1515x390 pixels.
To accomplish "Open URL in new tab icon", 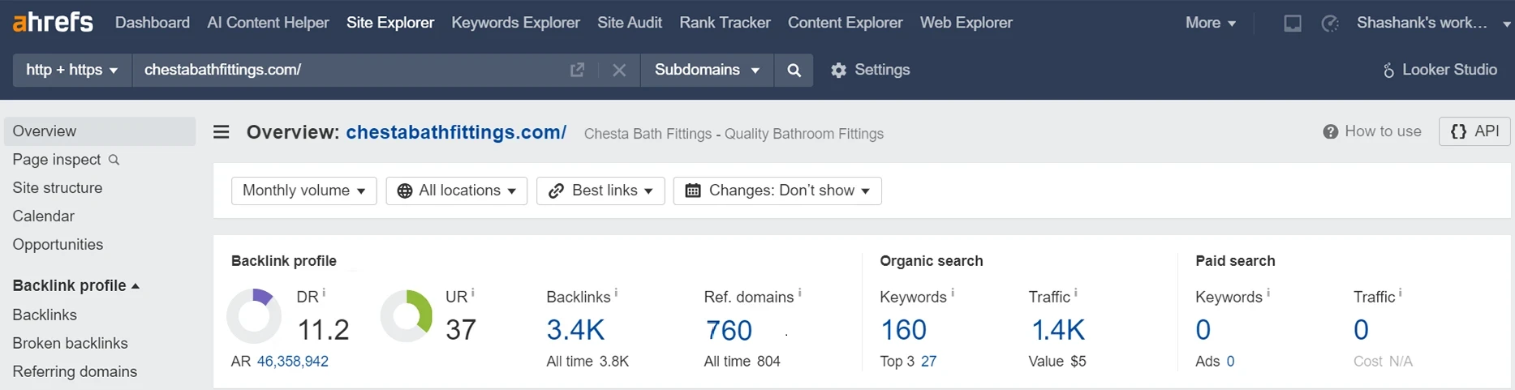I will [x=577, y=70].
